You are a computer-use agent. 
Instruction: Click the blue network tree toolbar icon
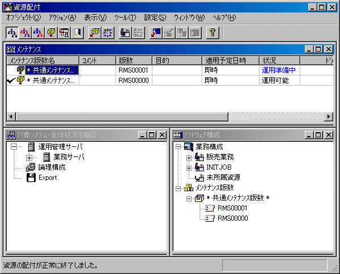(x=12, y=33)
